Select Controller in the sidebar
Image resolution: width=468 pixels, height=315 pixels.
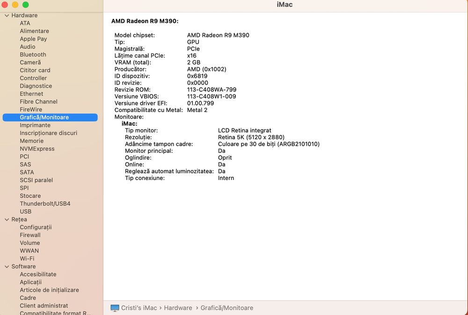pos(33,78)
